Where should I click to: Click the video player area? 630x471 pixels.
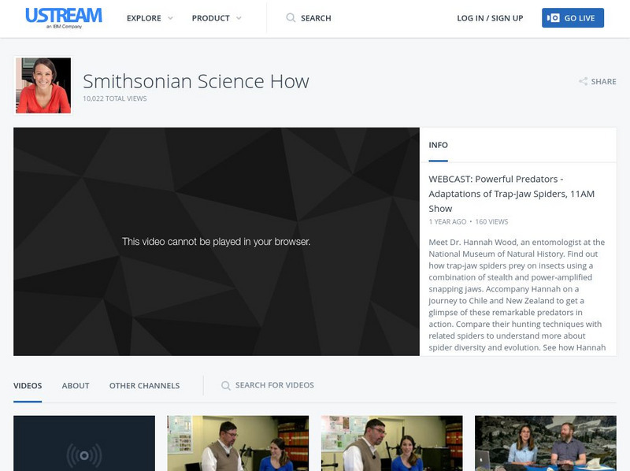point(216,242)
